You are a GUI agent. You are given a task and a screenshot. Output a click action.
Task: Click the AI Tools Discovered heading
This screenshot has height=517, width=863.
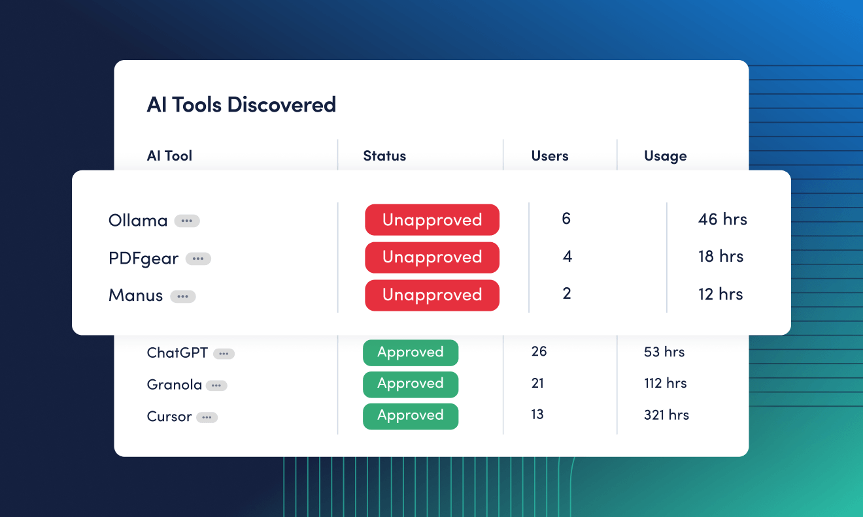(x=241, y=104)
